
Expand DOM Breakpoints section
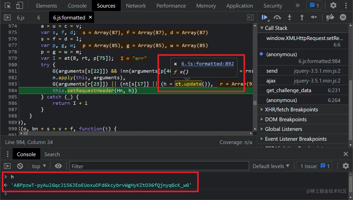(x=303, y=119)
